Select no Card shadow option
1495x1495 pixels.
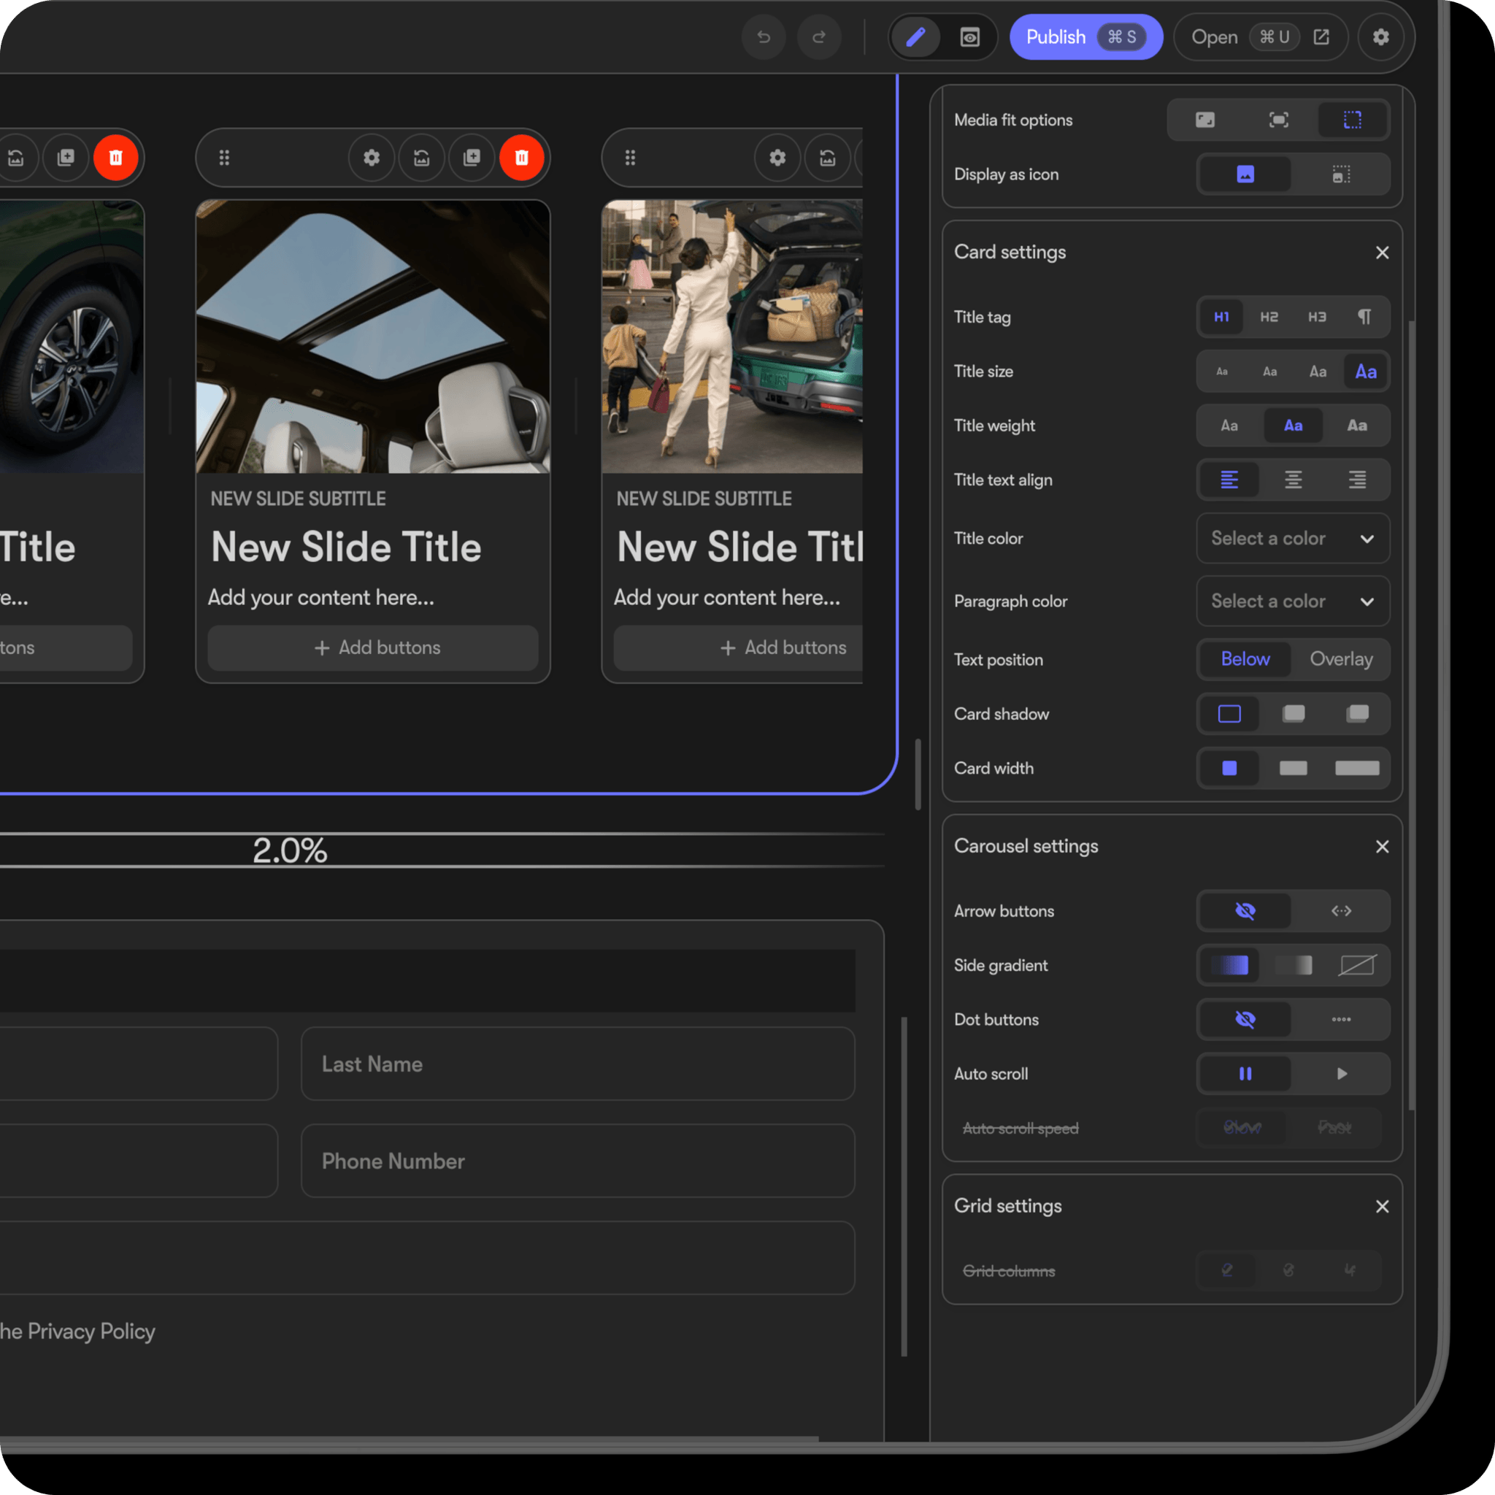(x=1229, y=713)
